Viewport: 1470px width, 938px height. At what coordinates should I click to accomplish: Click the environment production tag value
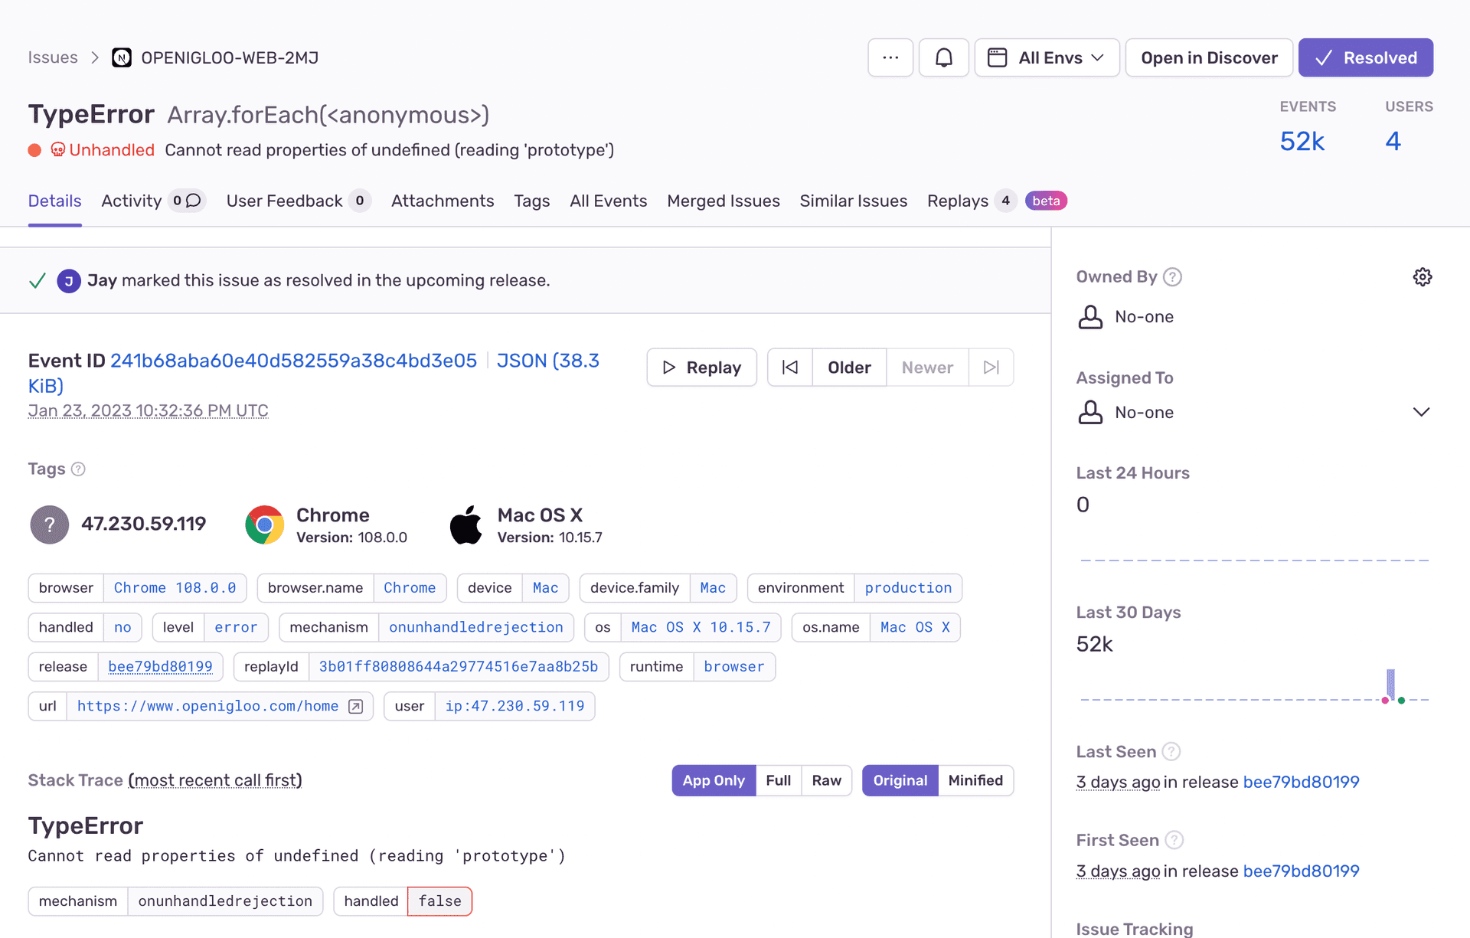point(908,588)
